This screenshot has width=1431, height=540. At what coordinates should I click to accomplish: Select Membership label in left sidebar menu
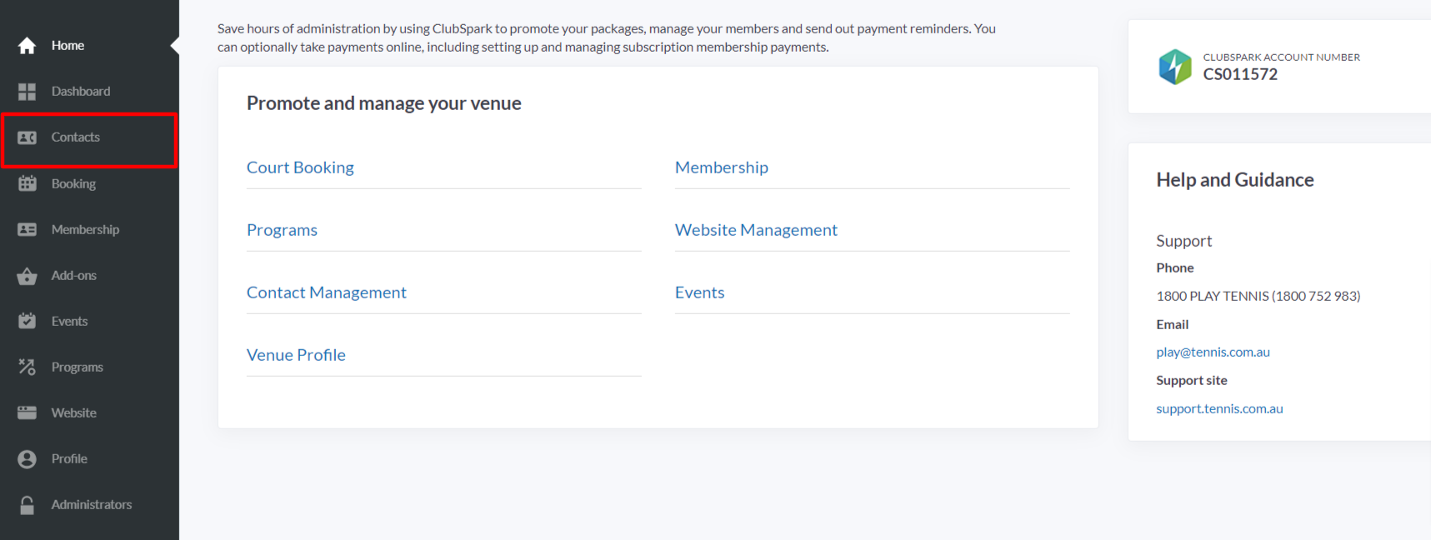click(85, 229)
